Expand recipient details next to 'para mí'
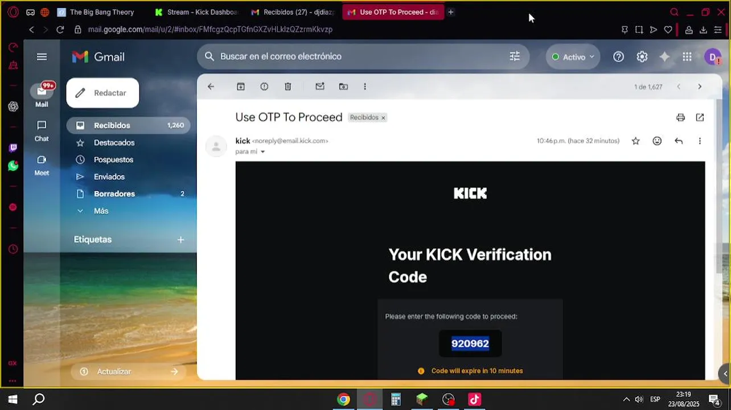 [262, 152]
